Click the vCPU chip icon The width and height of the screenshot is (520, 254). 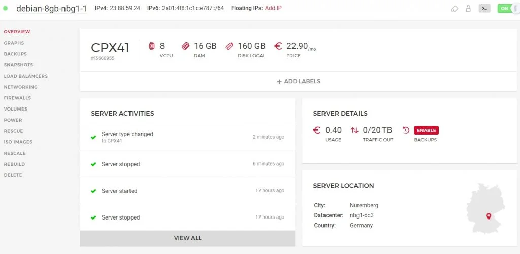pyautogui.click(x=151, y=46)
